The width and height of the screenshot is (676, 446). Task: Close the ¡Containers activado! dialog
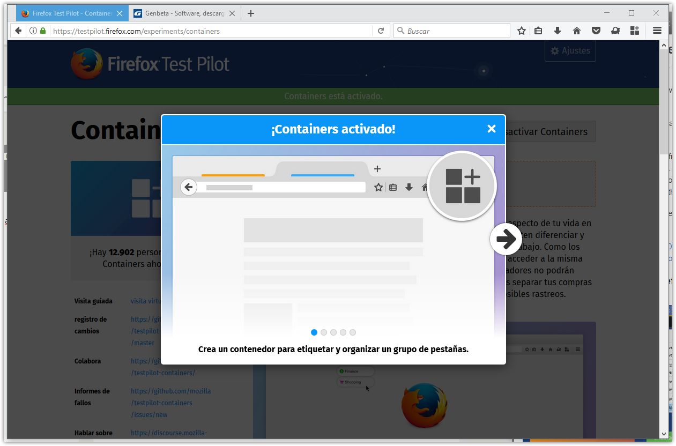point(492,129)
